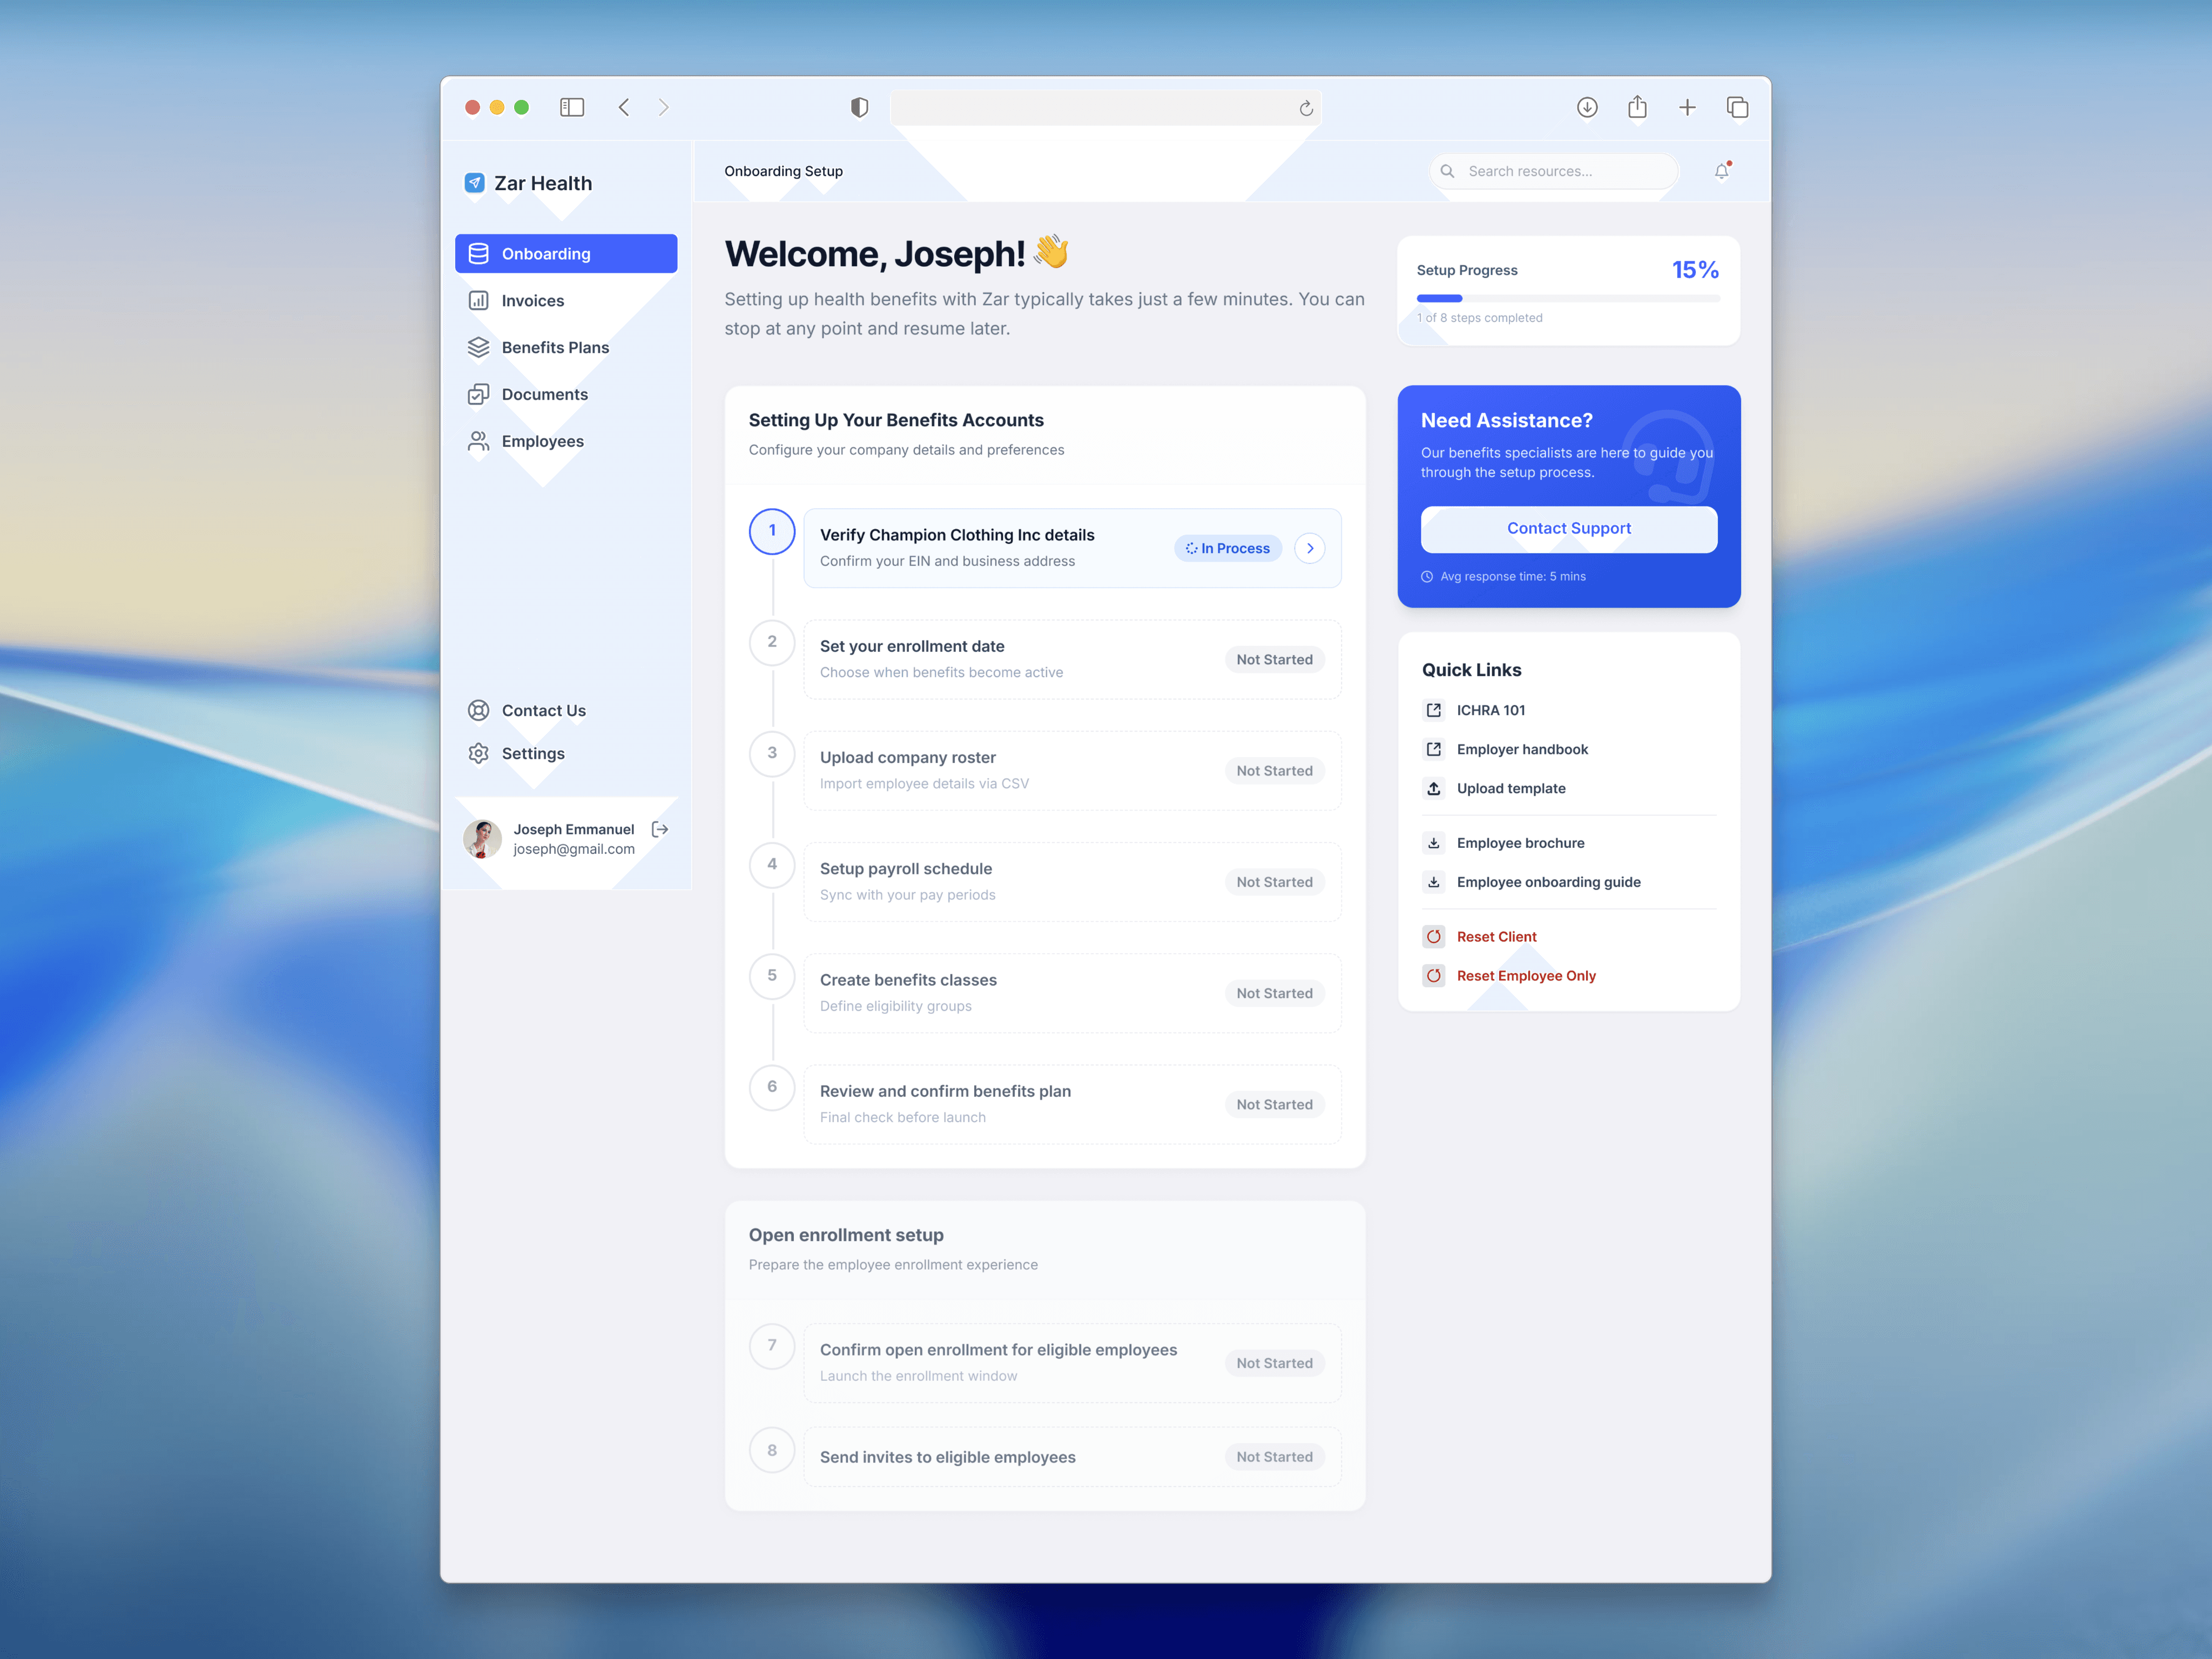Viewport: 2212px width, 1659px height.
Task: Reload the page with refresh icon
Action: (x=1305, y=108)
